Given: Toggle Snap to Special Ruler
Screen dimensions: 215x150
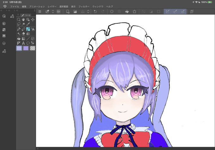Looking at the screenshot, I should click(175, 11).
